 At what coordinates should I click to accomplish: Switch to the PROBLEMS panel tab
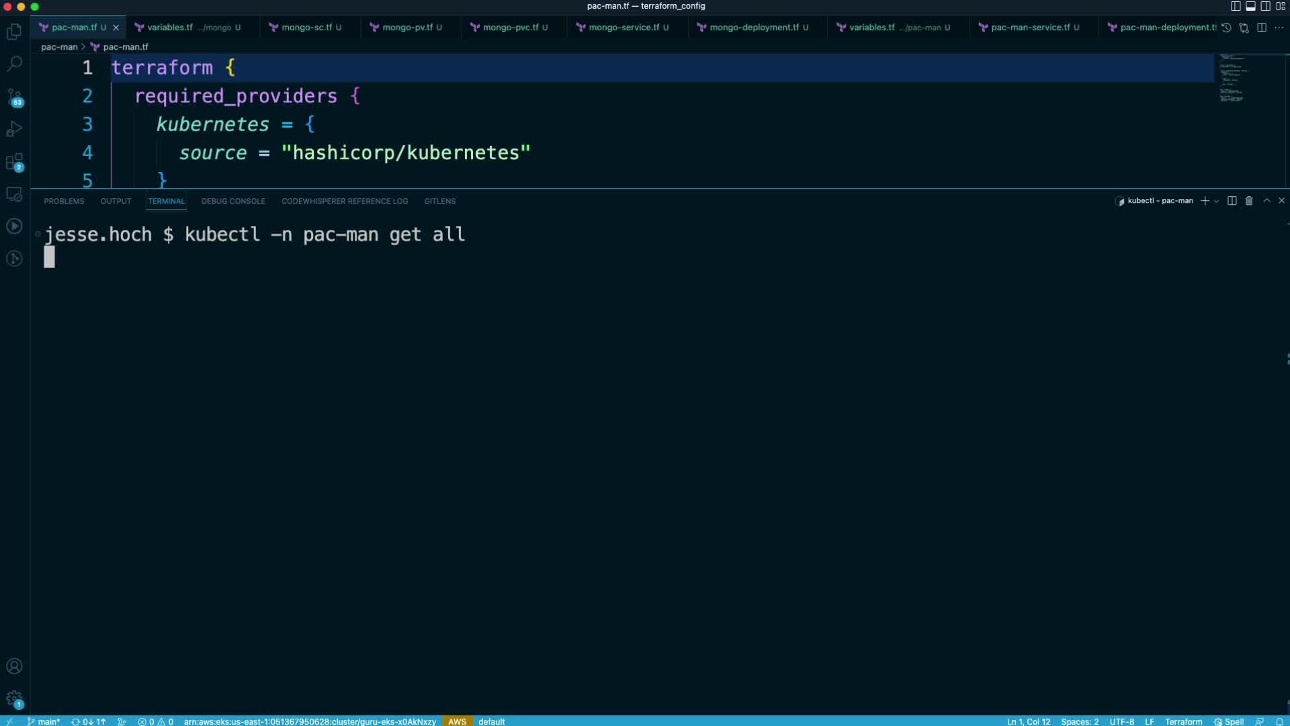(x=64, y=201)
